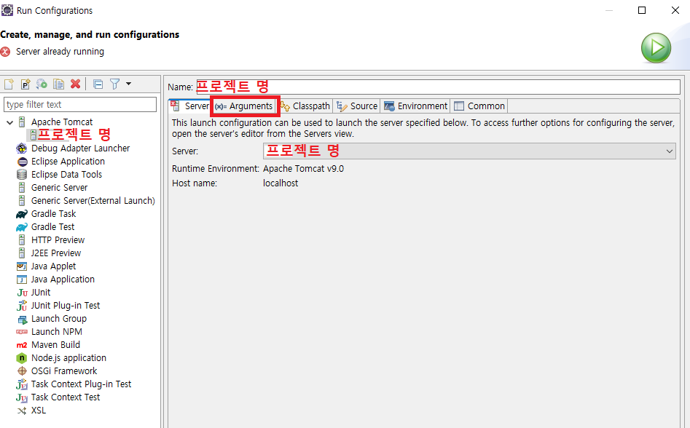Viewport: 690px width, 428px height.
Task: Select JUnit Plug-in Test entry
Action: (65, 306)
